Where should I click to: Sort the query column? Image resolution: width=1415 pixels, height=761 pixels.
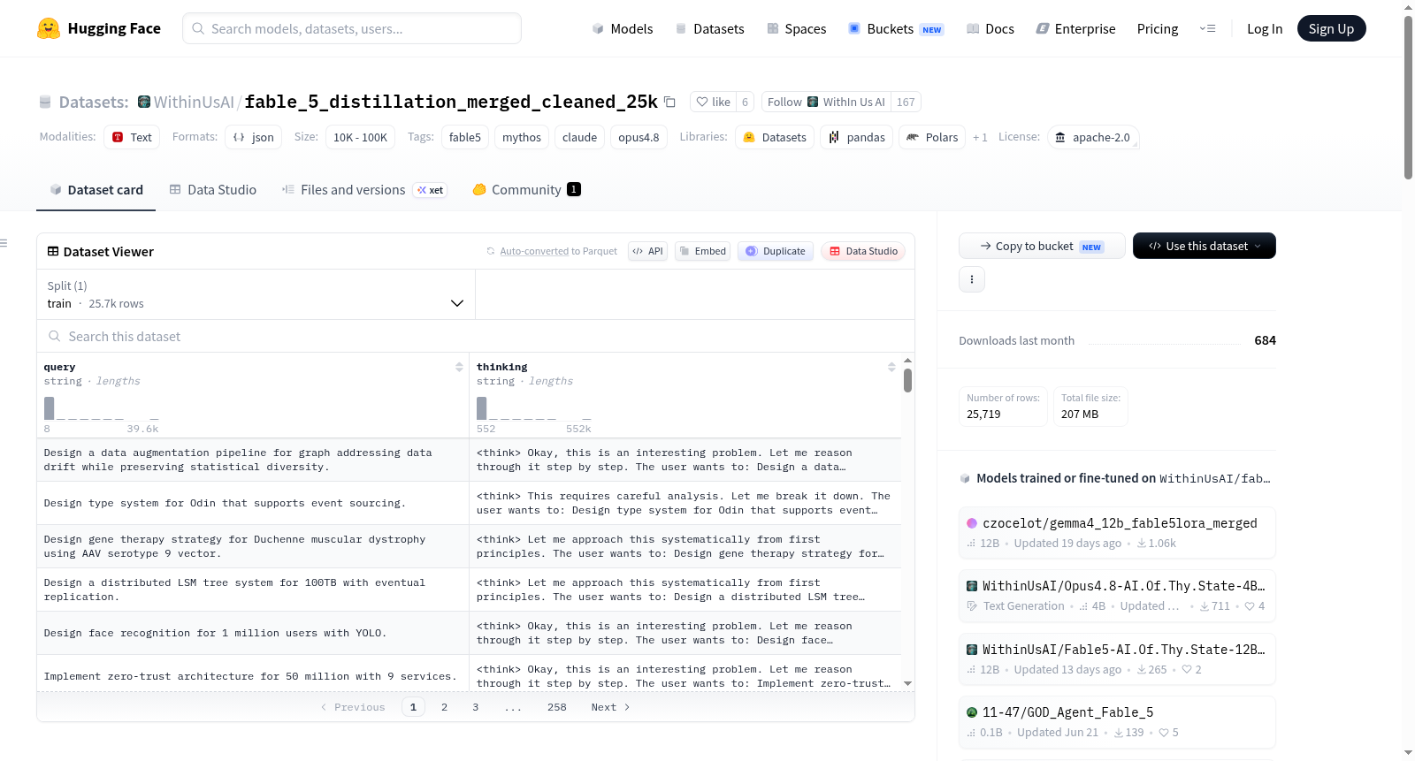pyautogui.click(x=459, y=367)
